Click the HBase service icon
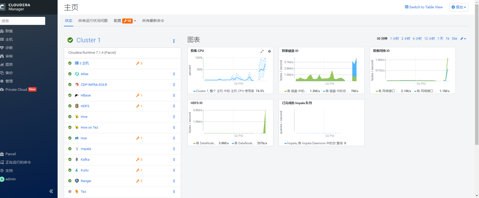This screenshot has height=198, width=479. click(77, 95)
